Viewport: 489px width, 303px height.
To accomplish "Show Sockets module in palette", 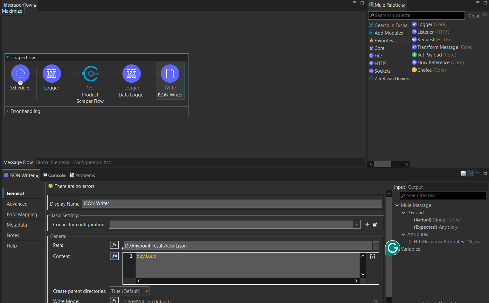I will click(x=380, y=71).
